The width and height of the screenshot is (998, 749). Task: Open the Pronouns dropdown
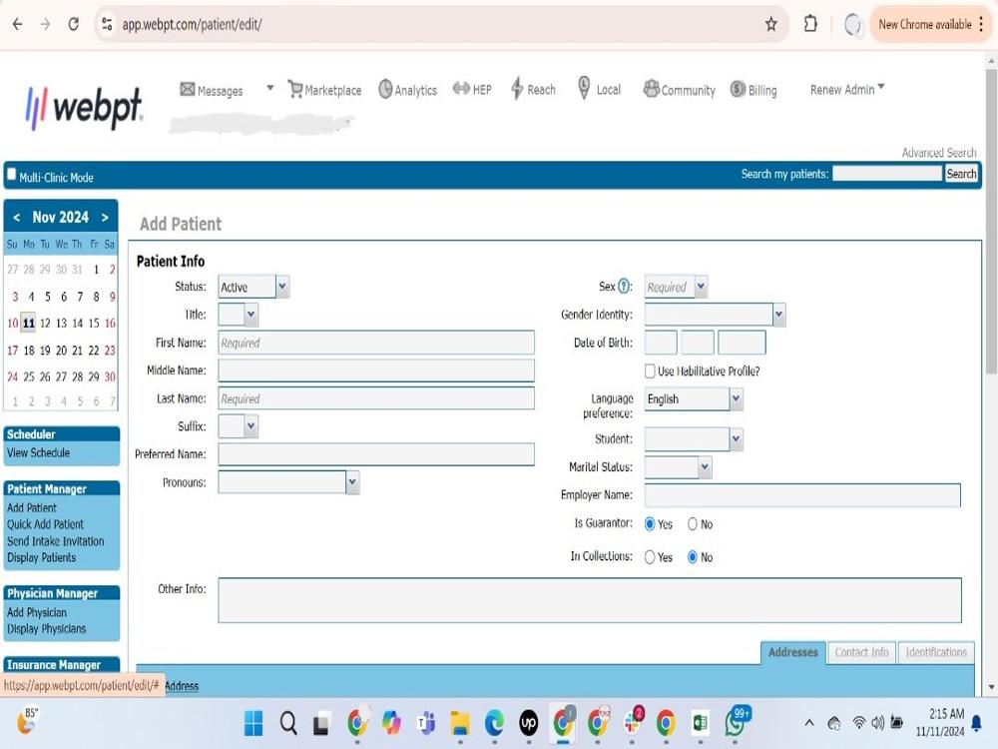pos(289,482)
